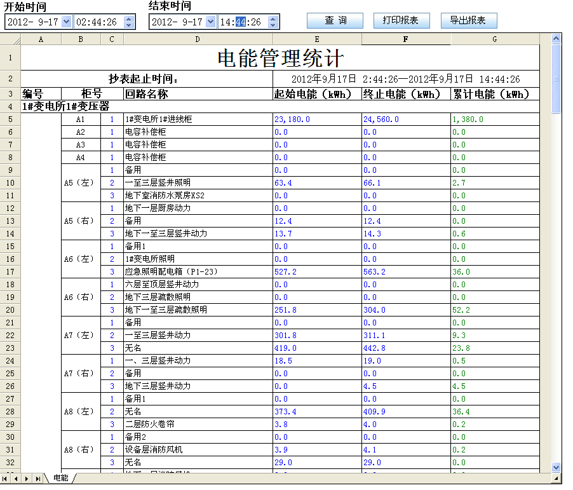Switch to the 电能 sheet tab
573x490 pixels.
(61, 478)
